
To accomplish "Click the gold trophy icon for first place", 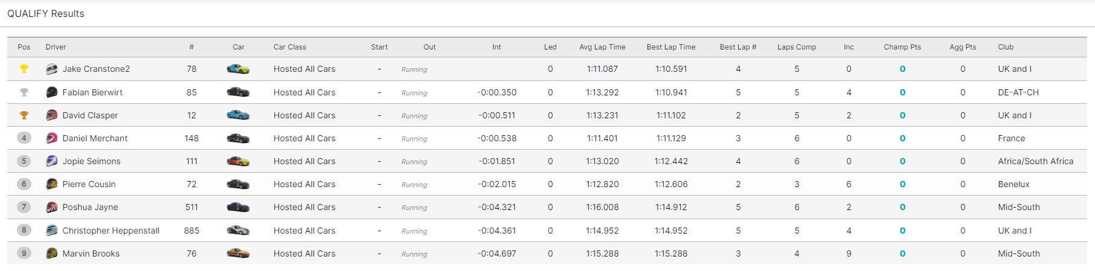I will tap(24, 69).
